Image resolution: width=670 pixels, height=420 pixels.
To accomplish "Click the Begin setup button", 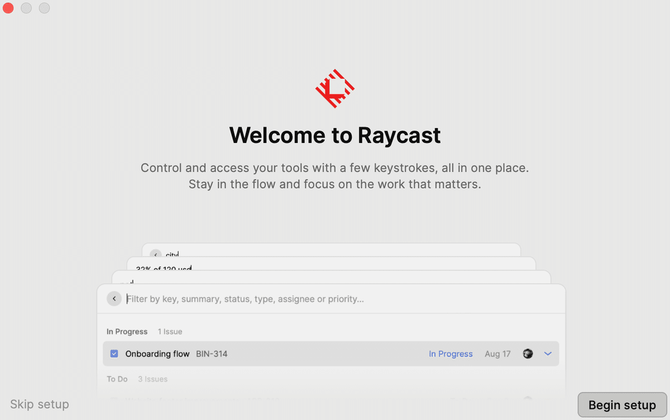I will pyautogui.click(x=622, y=405).
